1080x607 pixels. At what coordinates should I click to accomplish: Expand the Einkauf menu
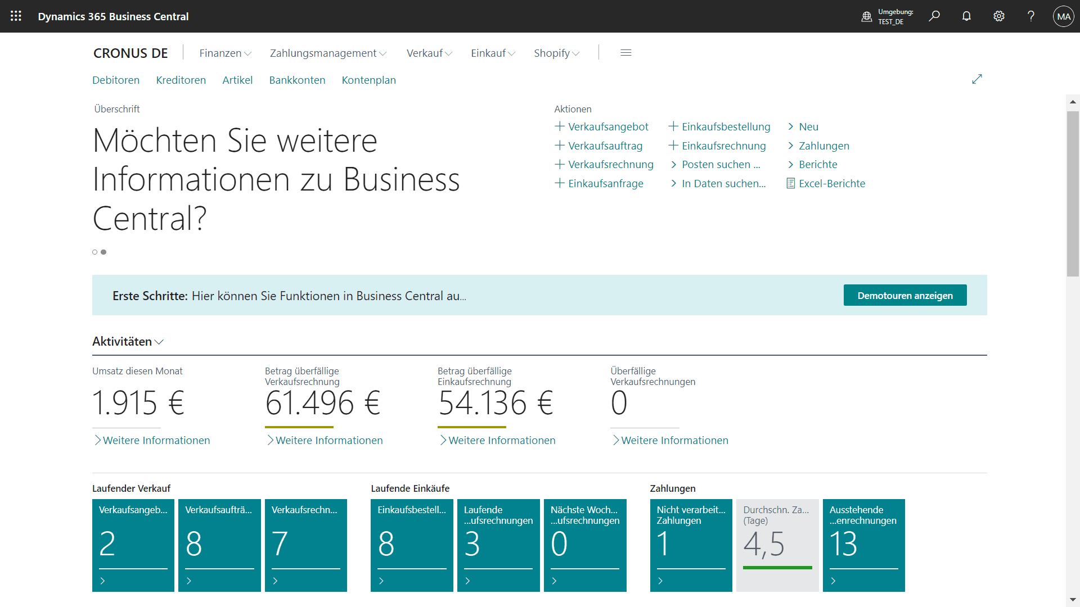click(x=493, y=53)
